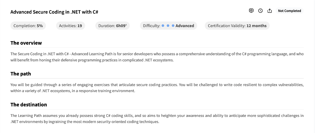Click the first blue difficulty dot
This screenshot has height=133, width=315.
tap(163, 26)
